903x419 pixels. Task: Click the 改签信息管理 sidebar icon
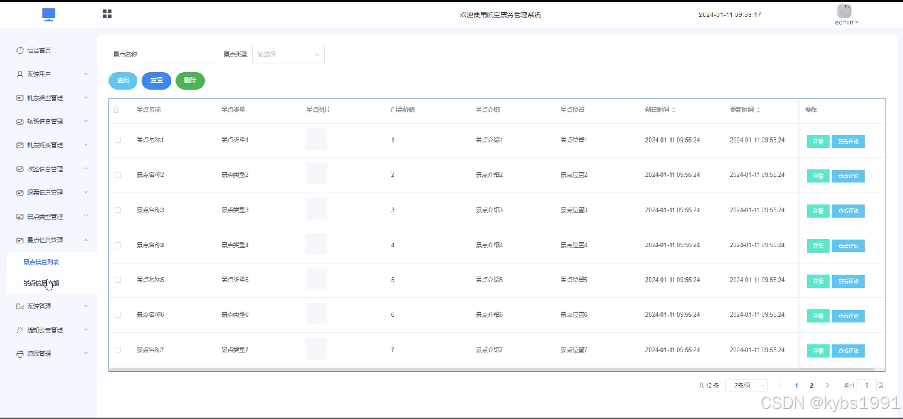click(x=20, y=169)
